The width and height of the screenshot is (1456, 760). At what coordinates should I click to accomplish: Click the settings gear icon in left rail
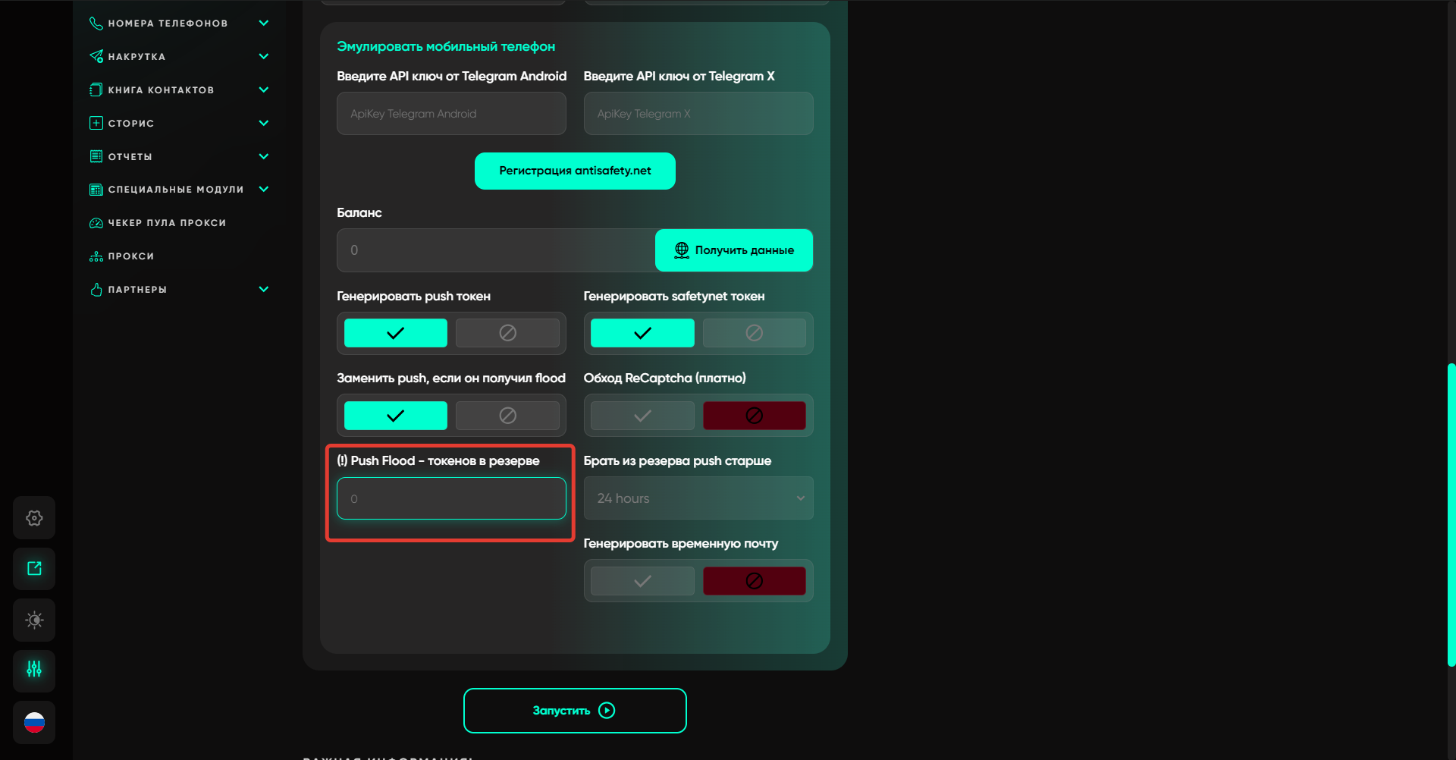click(34, 518)
